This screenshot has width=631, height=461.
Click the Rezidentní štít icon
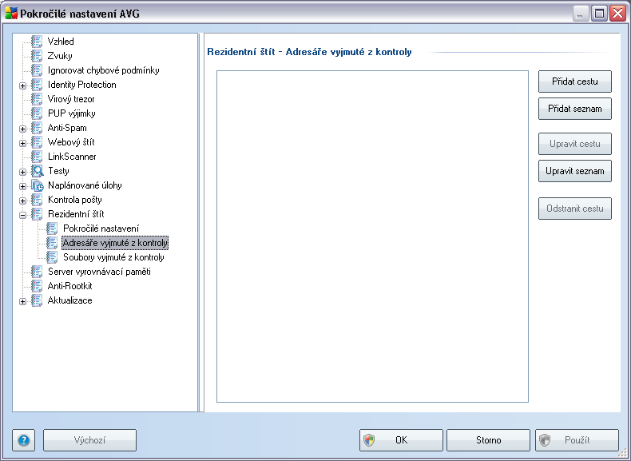coord(37,214)
